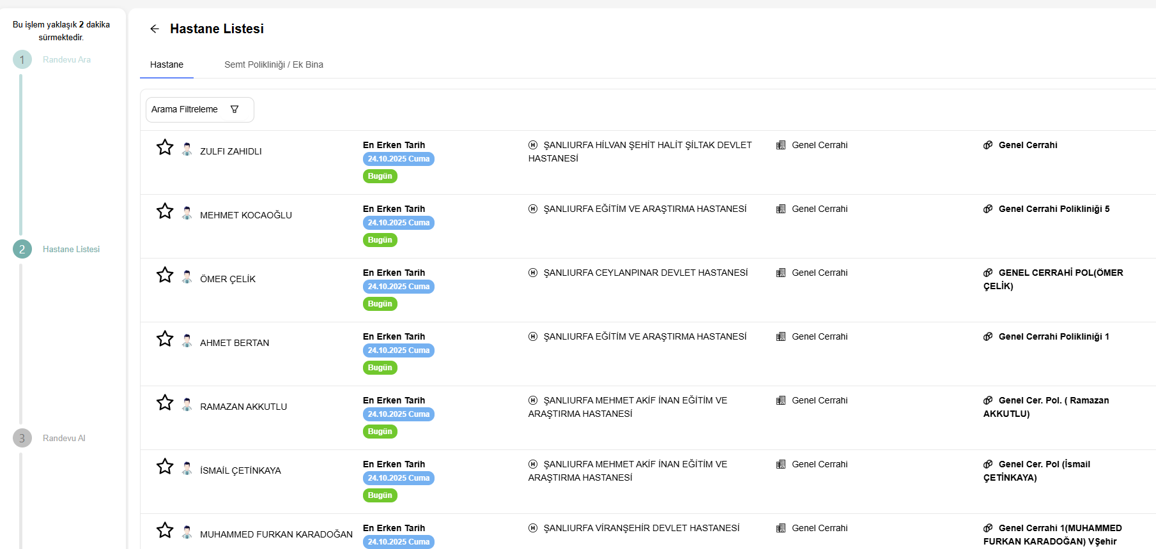1156x549 pixels.
Task: Toggle favorite star for MEHMET KOCAOĞLU
Action: (x=165, y=211)
